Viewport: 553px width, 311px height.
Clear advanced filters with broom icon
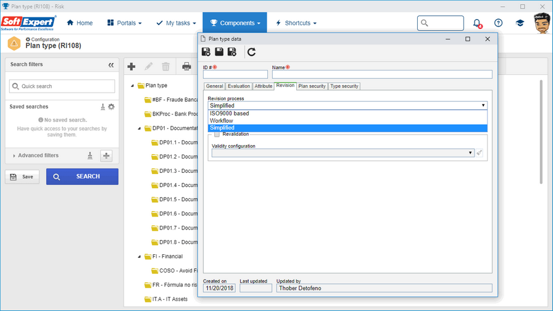tap(90, 155)
